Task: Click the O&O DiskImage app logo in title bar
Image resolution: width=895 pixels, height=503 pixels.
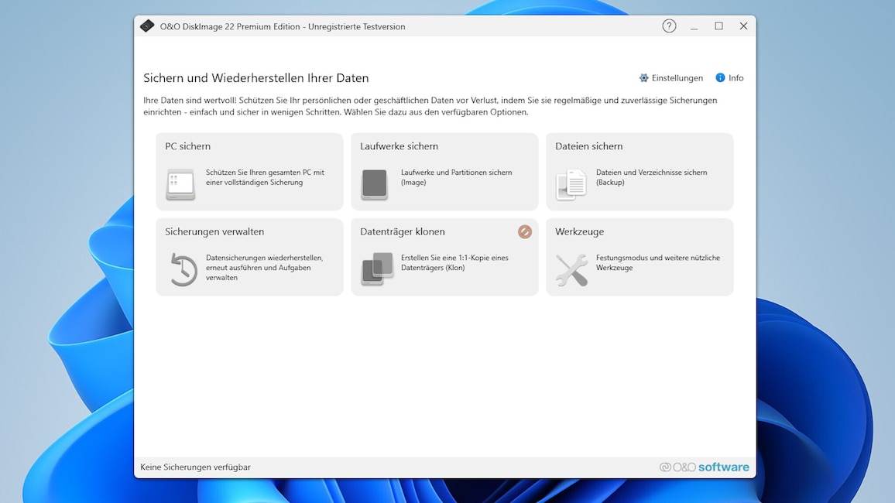Action: tap(147, 26)
